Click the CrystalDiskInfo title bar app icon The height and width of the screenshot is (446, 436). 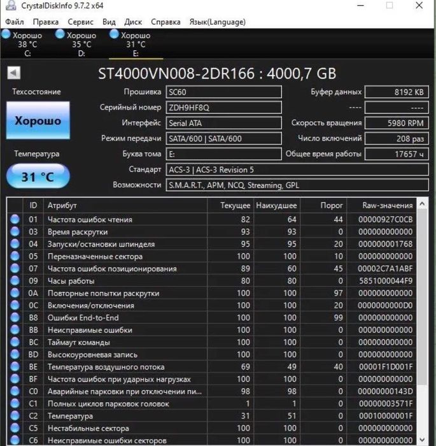(11, 5)
